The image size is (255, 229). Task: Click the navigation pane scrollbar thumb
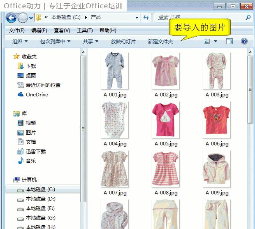(x=83, y=129)
